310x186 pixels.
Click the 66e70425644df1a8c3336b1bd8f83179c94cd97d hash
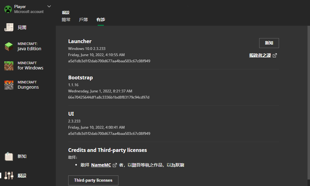point(109,97)
